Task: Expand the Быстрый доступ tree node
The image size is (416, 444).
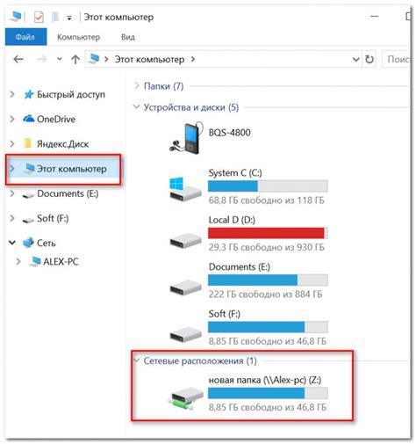Action: point(12,94)
